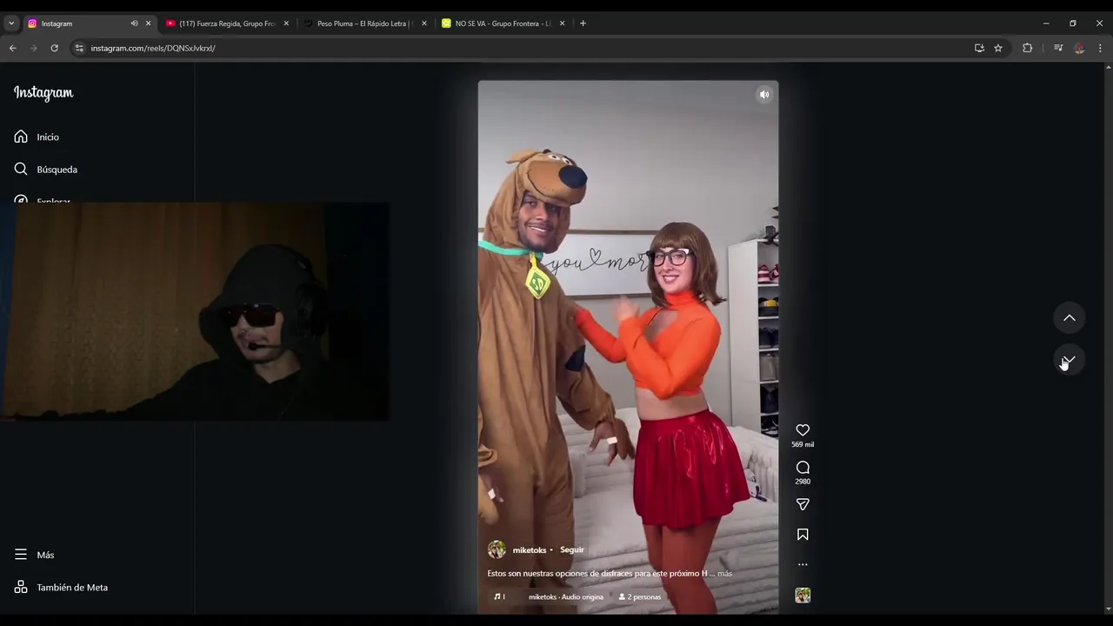Mute tab audio on Instagram tab
This screenshot has height=626, width=1113.
tap(134, 23)
